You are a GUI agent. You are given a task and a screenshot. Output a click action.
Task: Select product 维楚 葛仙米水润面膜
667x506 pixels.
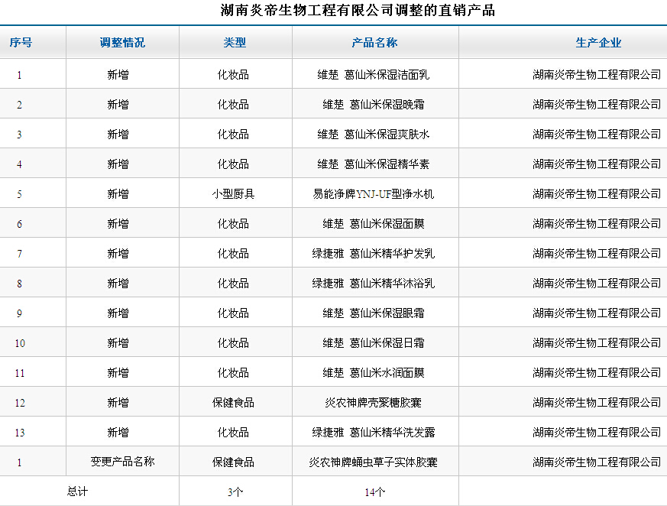[374, 373]
